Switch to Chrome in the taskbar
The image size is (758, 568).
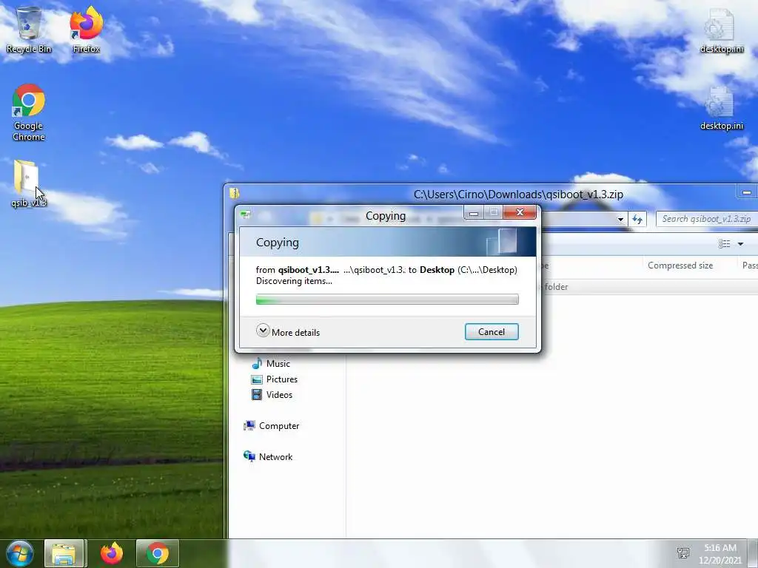pos(158,553)
